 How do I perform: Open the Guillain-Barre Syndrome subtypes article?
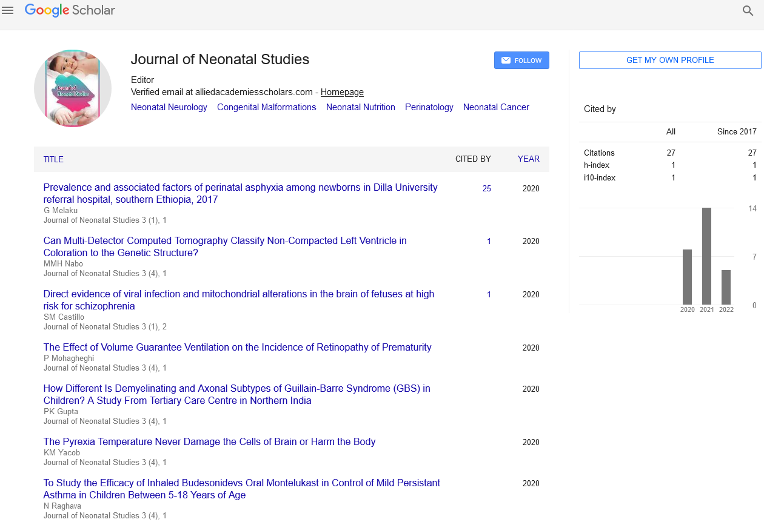point(237,395)
